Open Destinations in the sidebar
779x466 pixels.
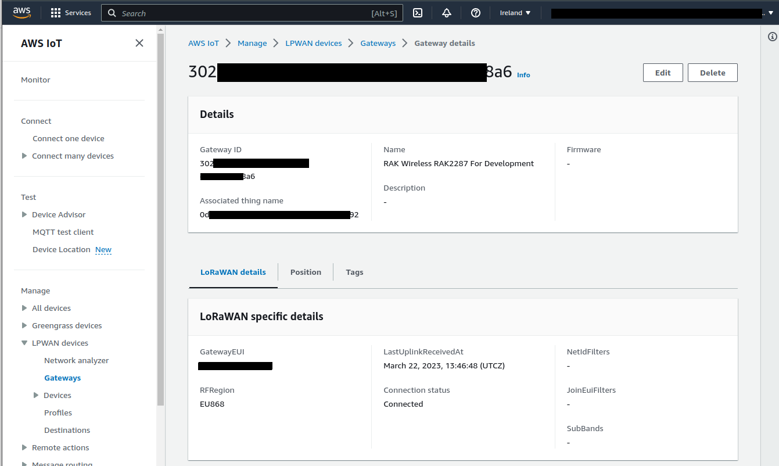pyautogui.click(x=67, y=430)
